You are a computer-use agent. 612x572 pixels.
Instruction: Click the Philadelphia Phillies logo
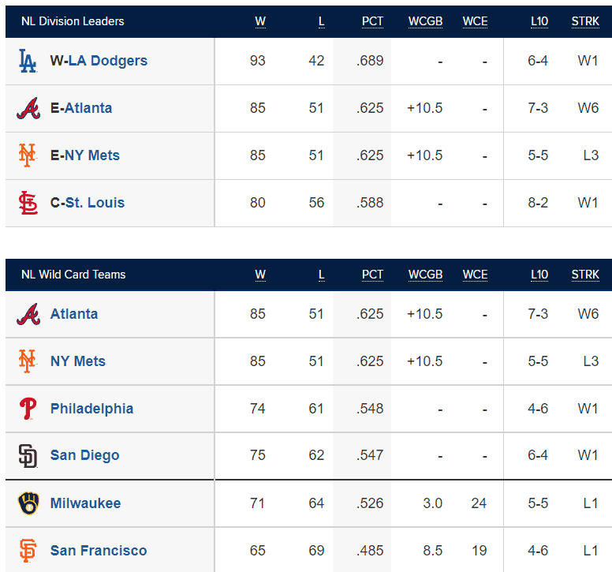click(x=28, y=409)
